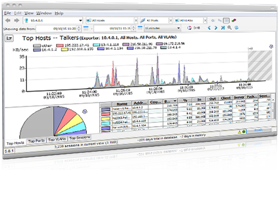Open the Window menu

44,13
